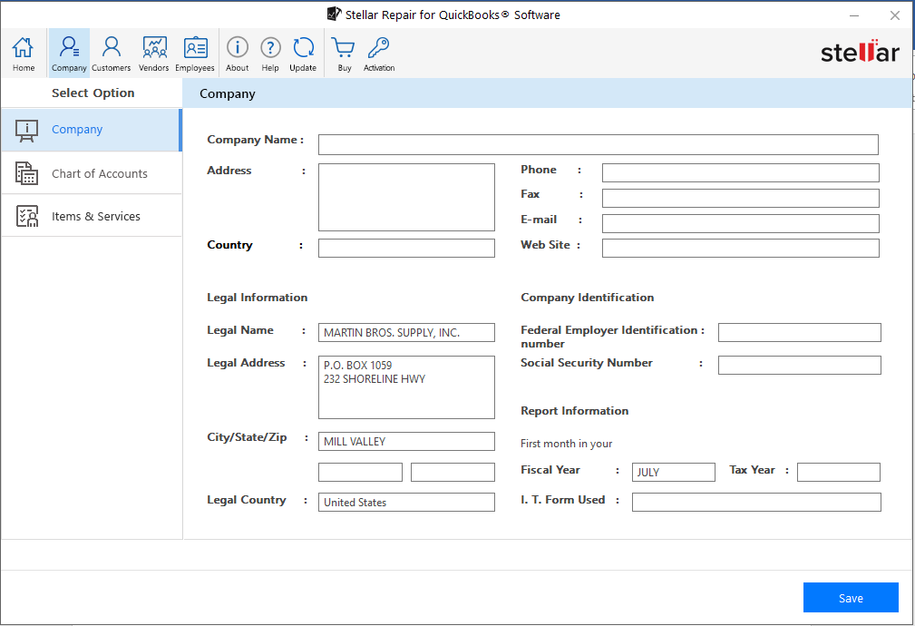Image resolution: width=915 pixels, height=626 pixels.
Task: Select Company in the Select Option list
Action: (x=92, y=130)
